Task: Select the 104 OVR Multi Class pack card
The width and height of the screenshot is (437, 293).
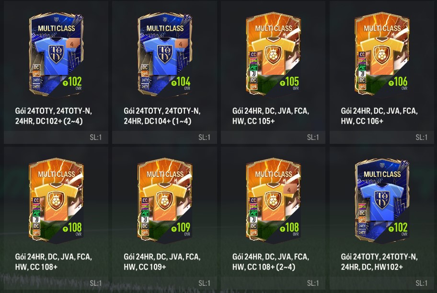Action: coord(165,55)
